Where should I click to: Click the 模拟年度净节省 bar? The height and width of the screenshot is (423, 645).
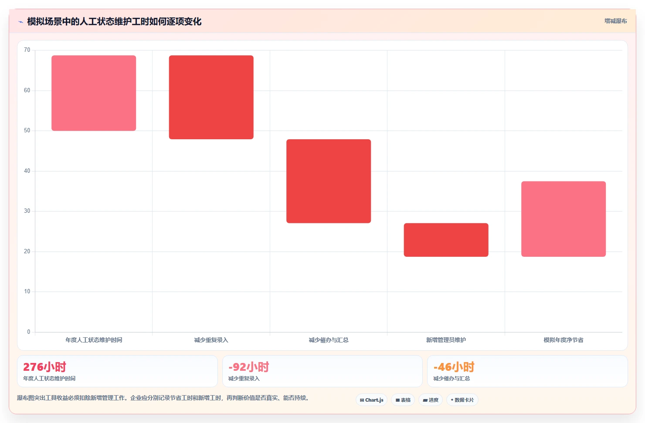click(x=564, y=219)
